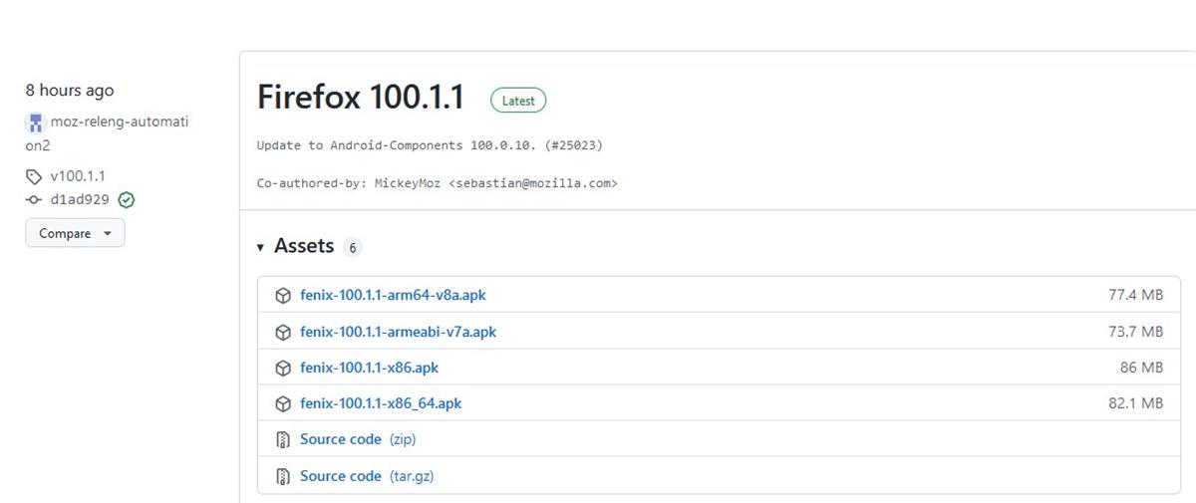
Task: Click the Latest release badge
Action: point(518,101)
